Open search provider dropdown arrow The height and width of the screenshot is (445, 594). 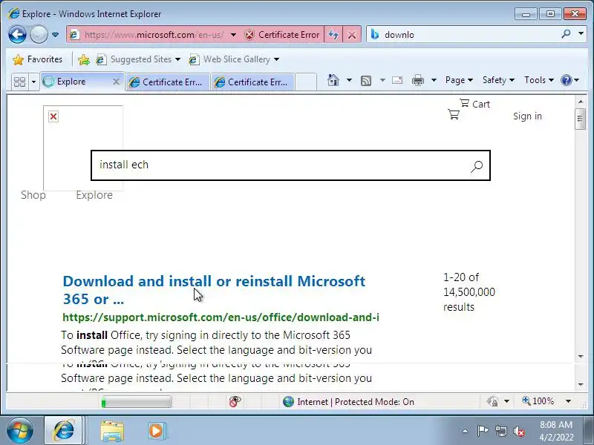(x=581, y=34)
